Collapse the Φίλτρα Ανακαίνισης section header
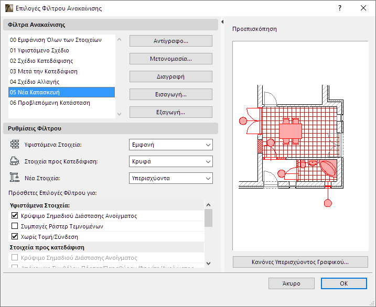 click(x=110, y=25)
